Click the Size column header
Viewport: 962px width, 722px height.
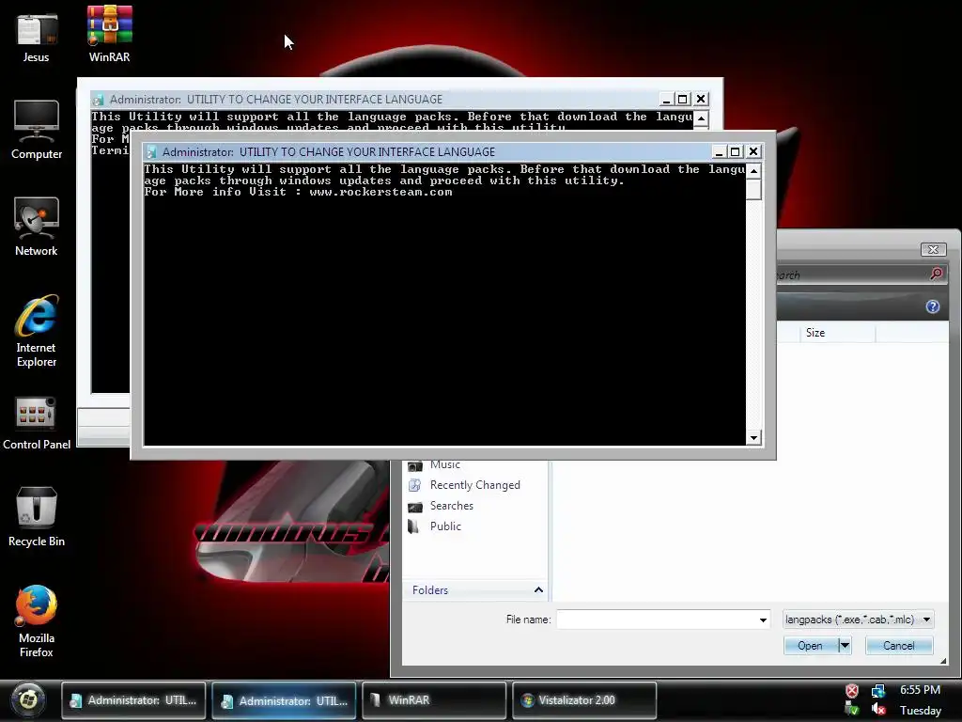[837, 333]
